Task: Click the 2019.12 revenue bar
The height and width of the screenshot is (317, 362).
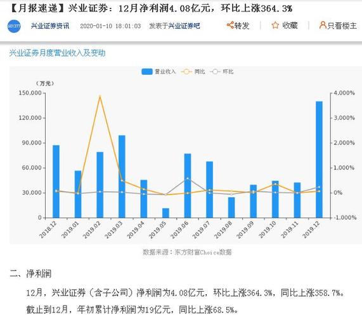Action: coord(319,160)
